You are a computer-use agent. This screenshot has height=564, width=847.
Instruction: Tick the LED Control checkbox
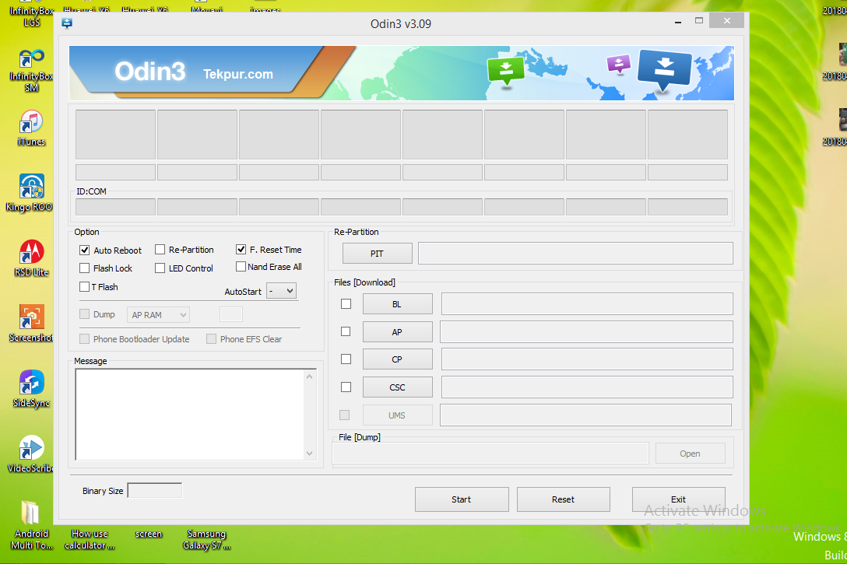pyautogui.click(x=160, y=268)
